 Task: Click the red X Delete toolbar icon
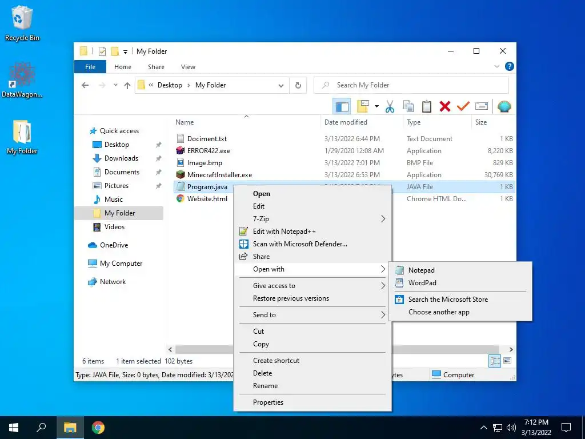[x=444, y=106]
